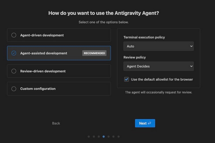
Task: Open Terminal execution policy dropdown
Action: [158, 46]
